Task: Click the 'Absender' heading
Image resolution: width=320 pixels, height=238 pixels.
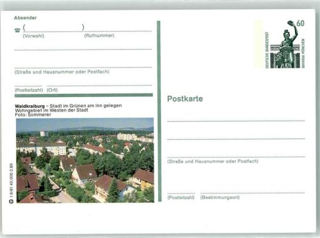Action: coord(26,18)
